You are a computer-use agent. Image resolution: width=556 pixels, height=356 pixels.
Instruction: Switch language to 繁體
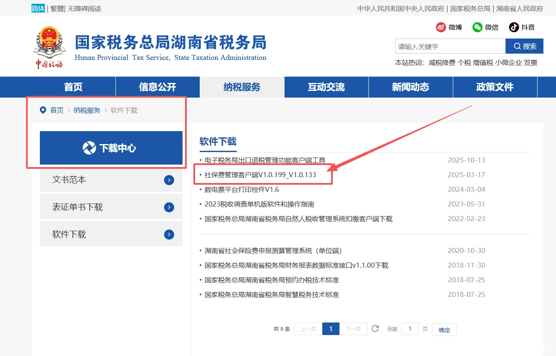(56, 8)
